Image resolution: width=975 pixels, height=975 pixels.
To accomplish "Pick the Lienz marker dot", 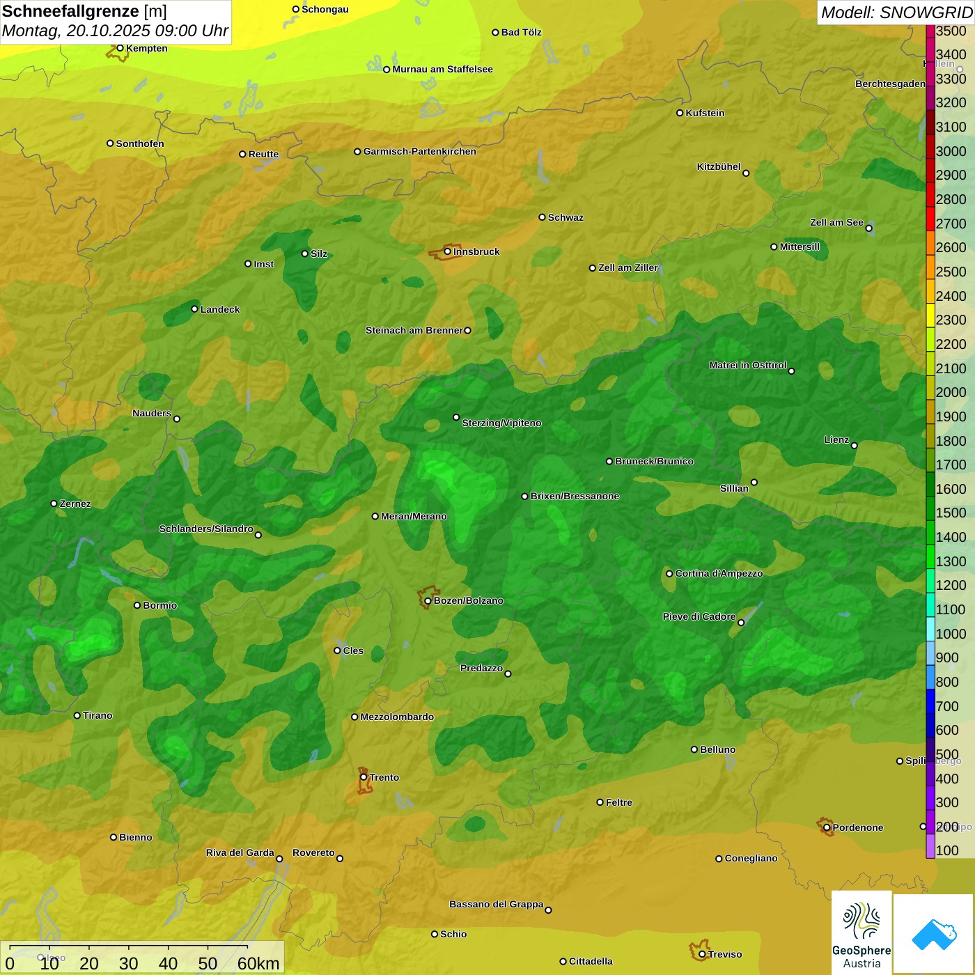I will [x=855, y=446].
